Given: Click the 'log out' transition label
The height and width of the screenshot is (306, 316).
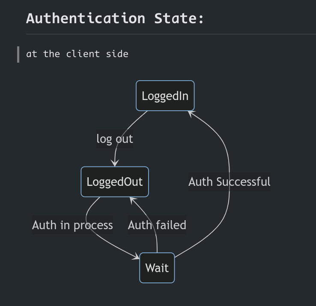Looking at the screenshot, I should click(x=115, y=139).
